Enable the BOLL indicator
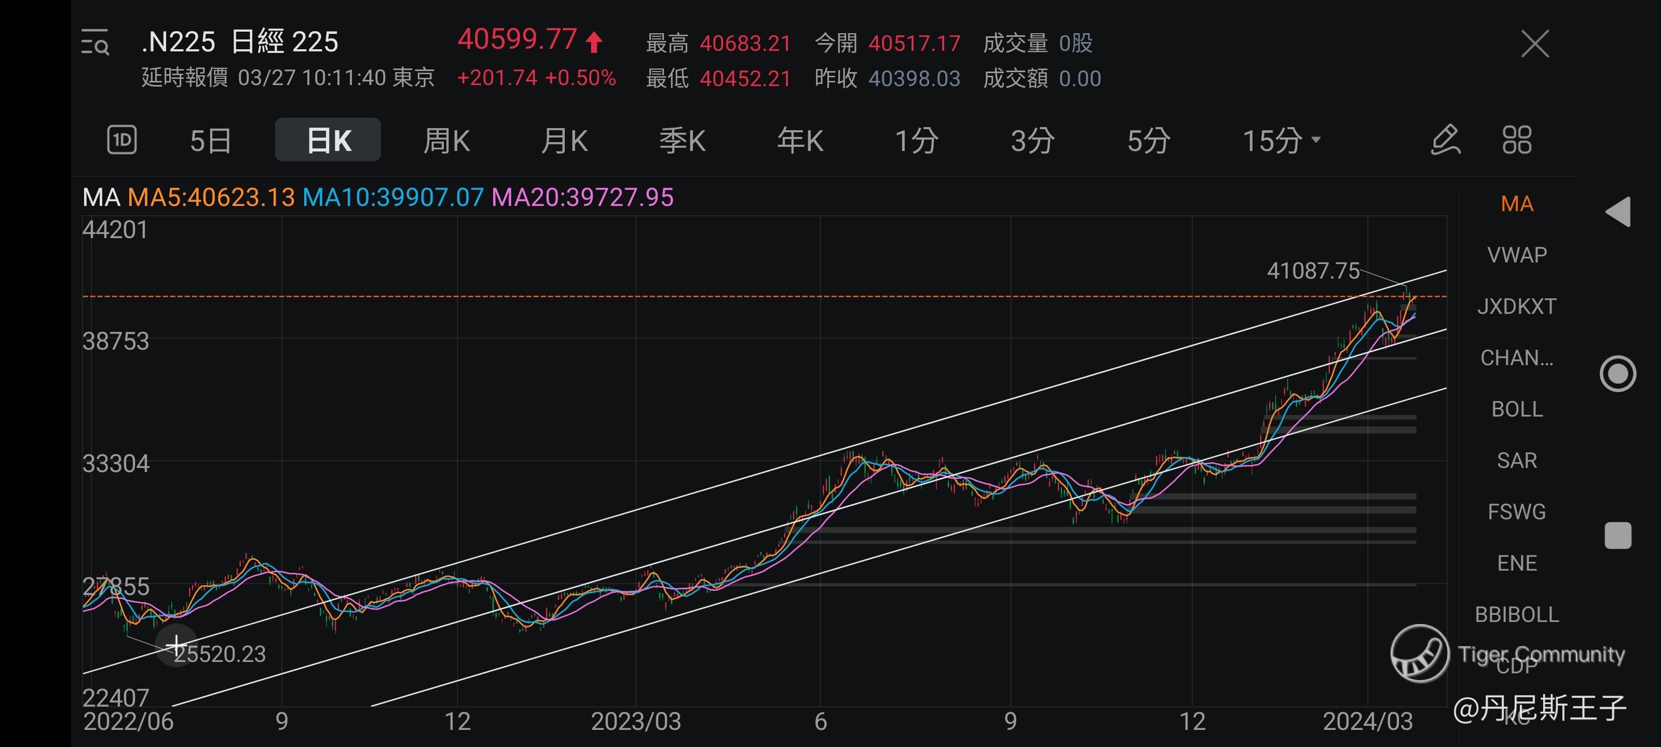Viewport: 1661px width, 747px height. (1517, 409)
